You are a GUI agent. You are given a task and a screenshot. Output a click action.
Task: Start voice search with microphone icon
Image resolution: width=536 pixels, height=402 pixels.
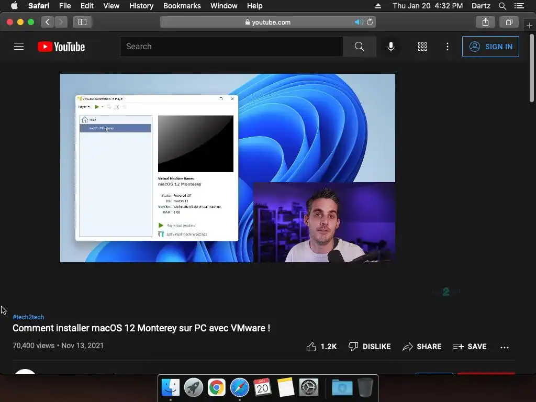click(x=390, y=47)
